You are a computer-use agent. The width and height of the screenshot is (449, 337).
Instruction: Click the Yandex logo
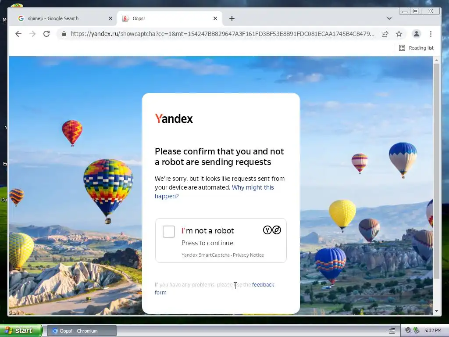(x=174, y=118)
